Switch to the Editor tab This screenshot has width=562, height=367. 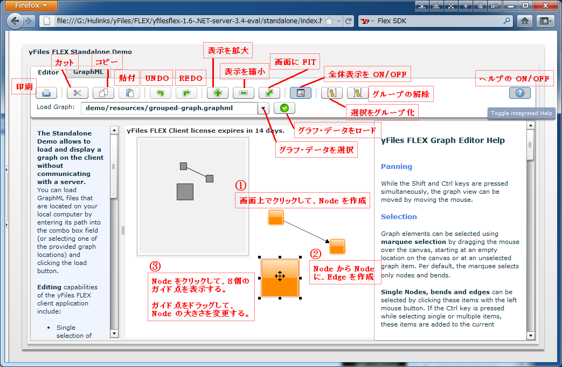pos(48,72)
